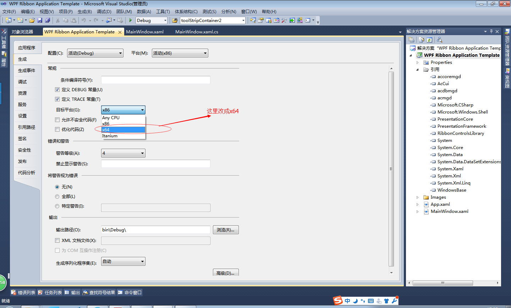Open the 文件(F) menu
The height and width of the screenshot is (308, 511).
point(9,12)
